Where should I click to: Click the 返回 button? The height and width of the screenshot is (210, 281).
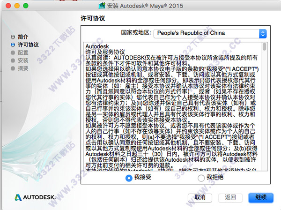[230, 197]
